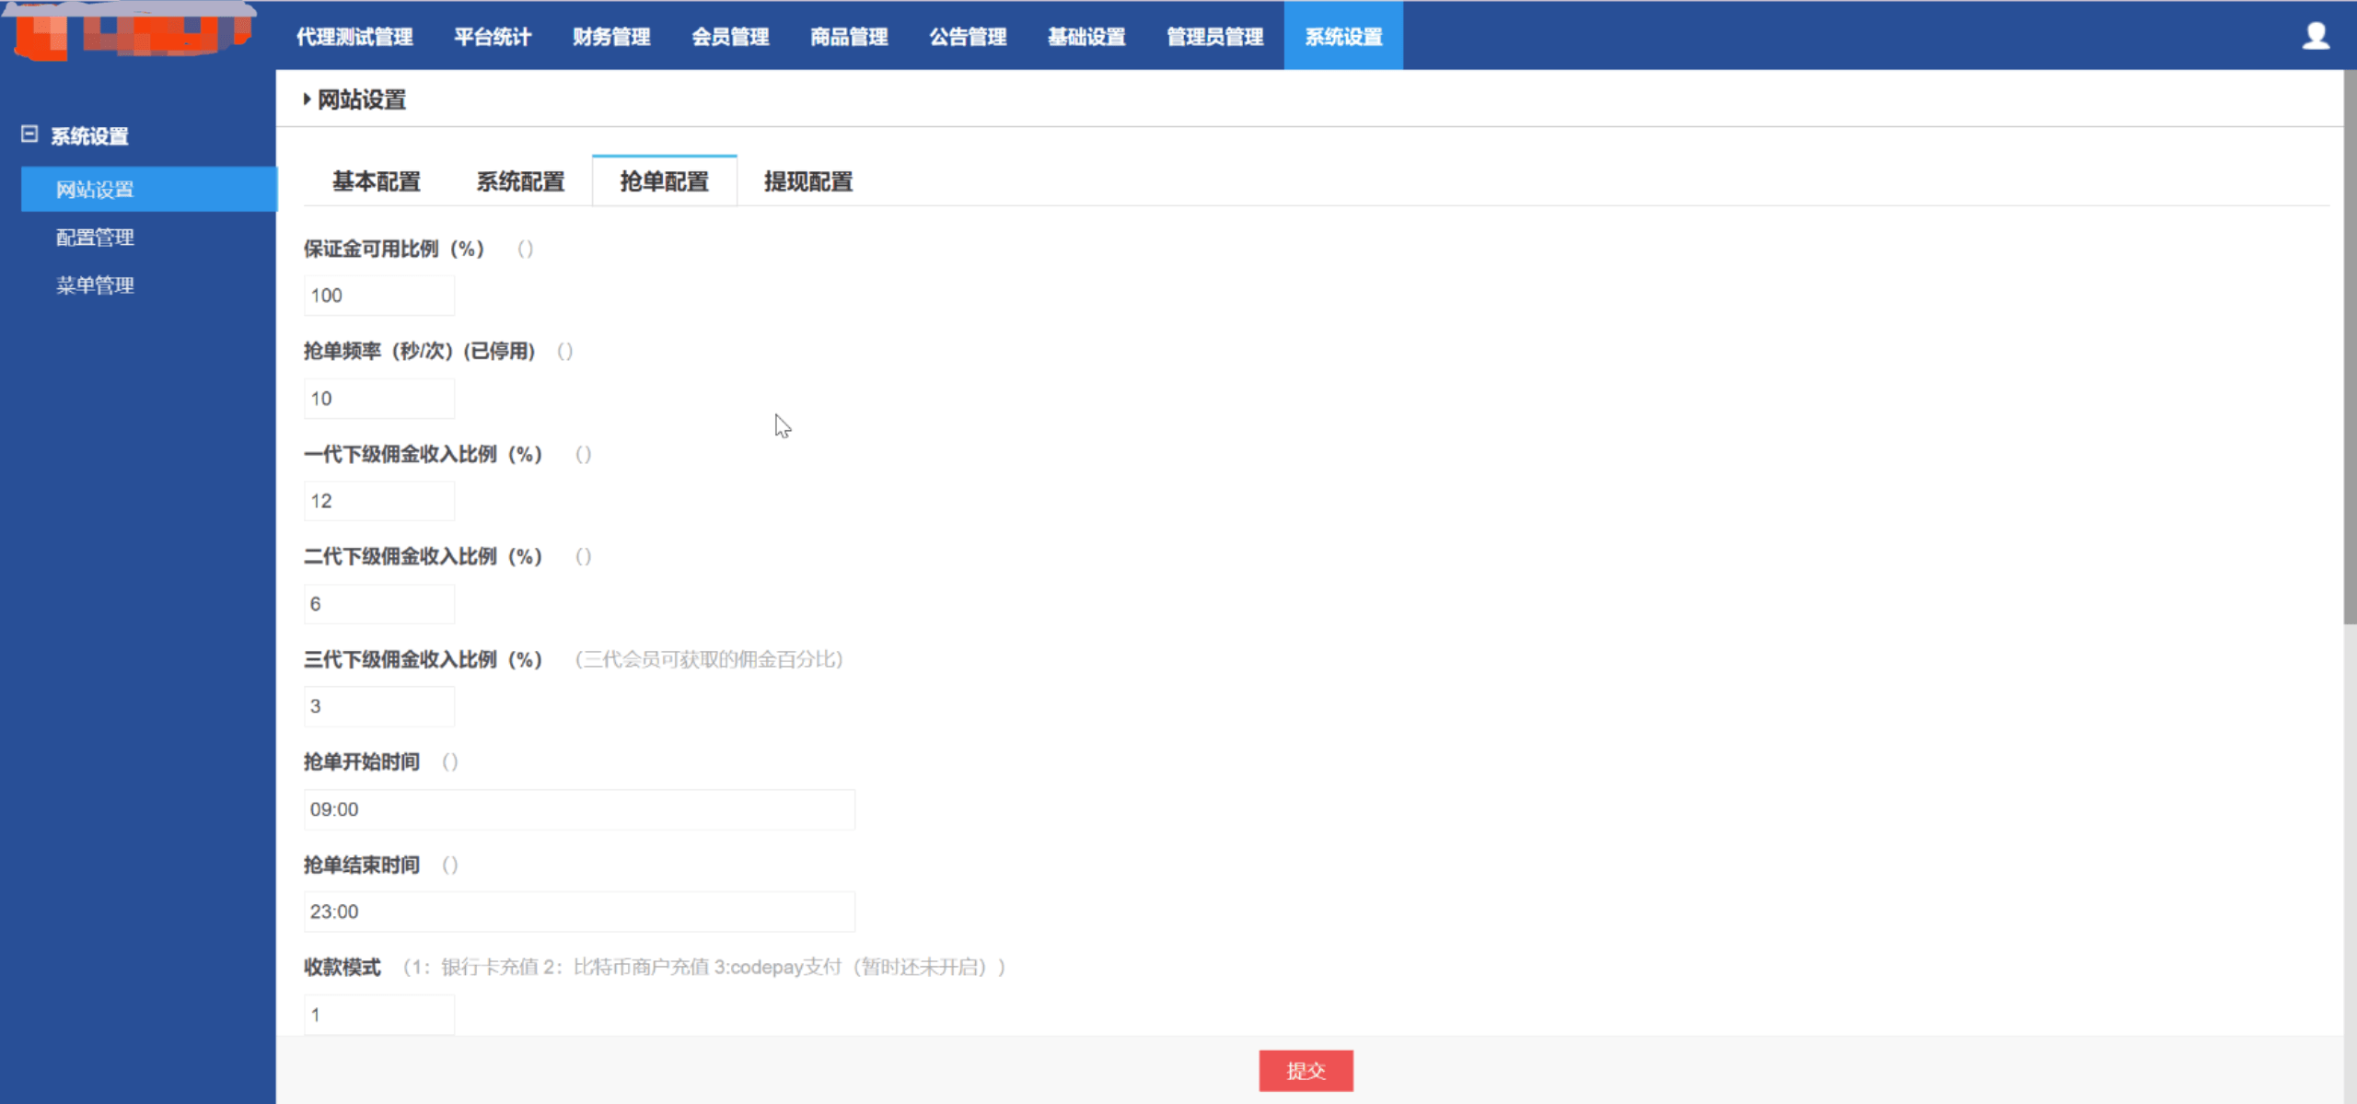
Task: Focus the 抢单开始时间 field
Action: coord(578,809)
